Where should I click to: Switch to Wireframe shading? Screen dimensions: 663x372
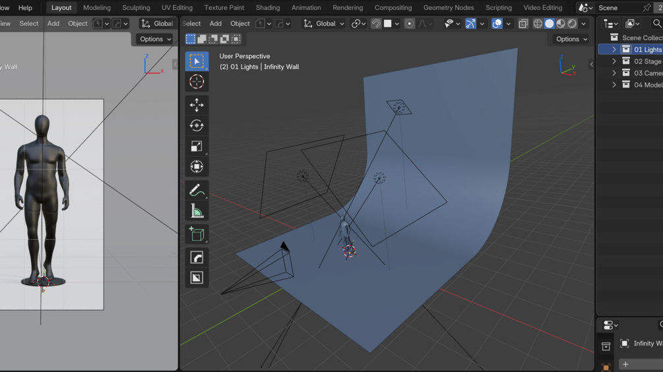point(538,24)
